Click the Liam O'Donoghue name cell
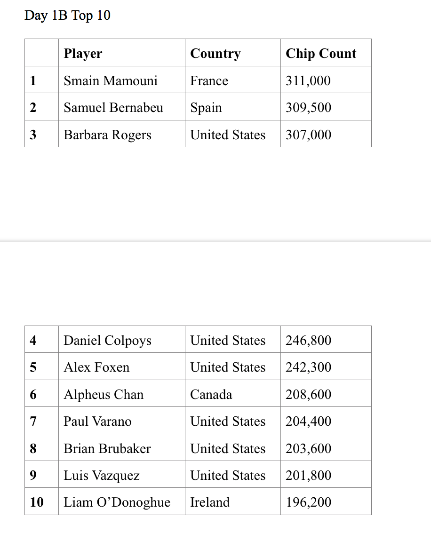Image resolution: width=431 pixels, height=541 pixels. tap(122, 501)
